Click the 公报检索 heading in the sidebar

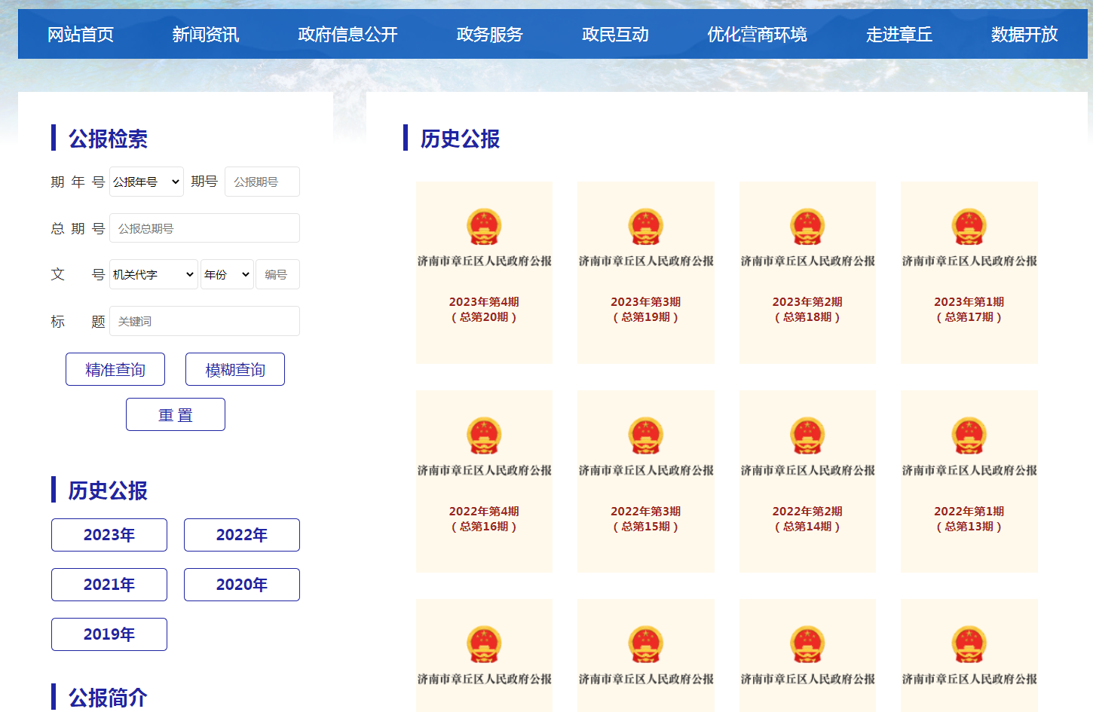[x=108, y=139]
